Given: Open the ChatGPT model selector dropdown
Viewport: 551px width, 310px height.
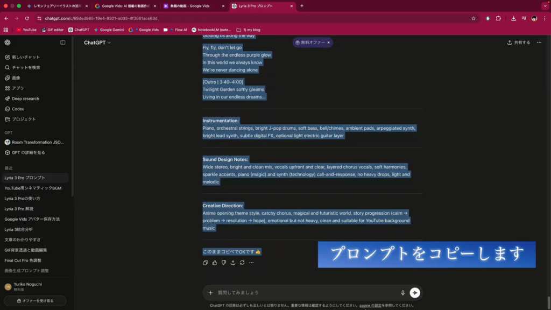Looking at the screenshot, I should click(97, 43).
